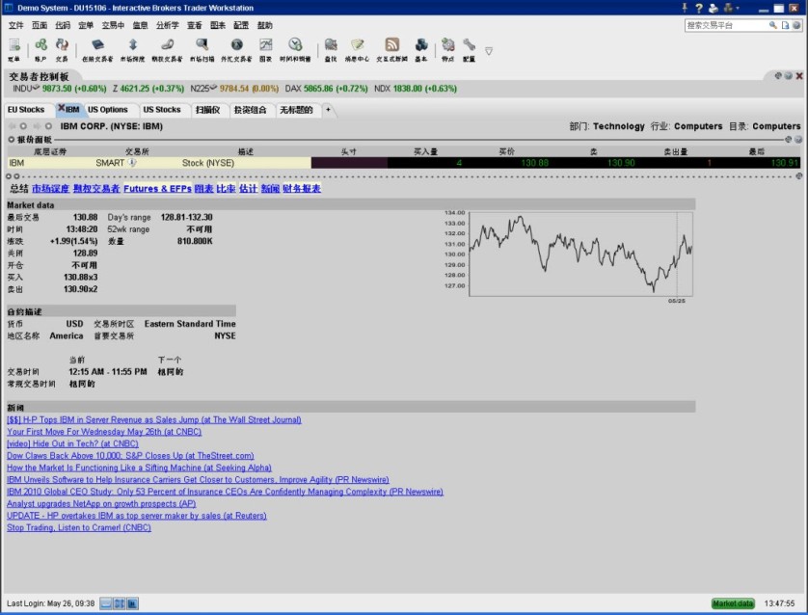Toggle the pin icon in title bar

pos(685,8)
